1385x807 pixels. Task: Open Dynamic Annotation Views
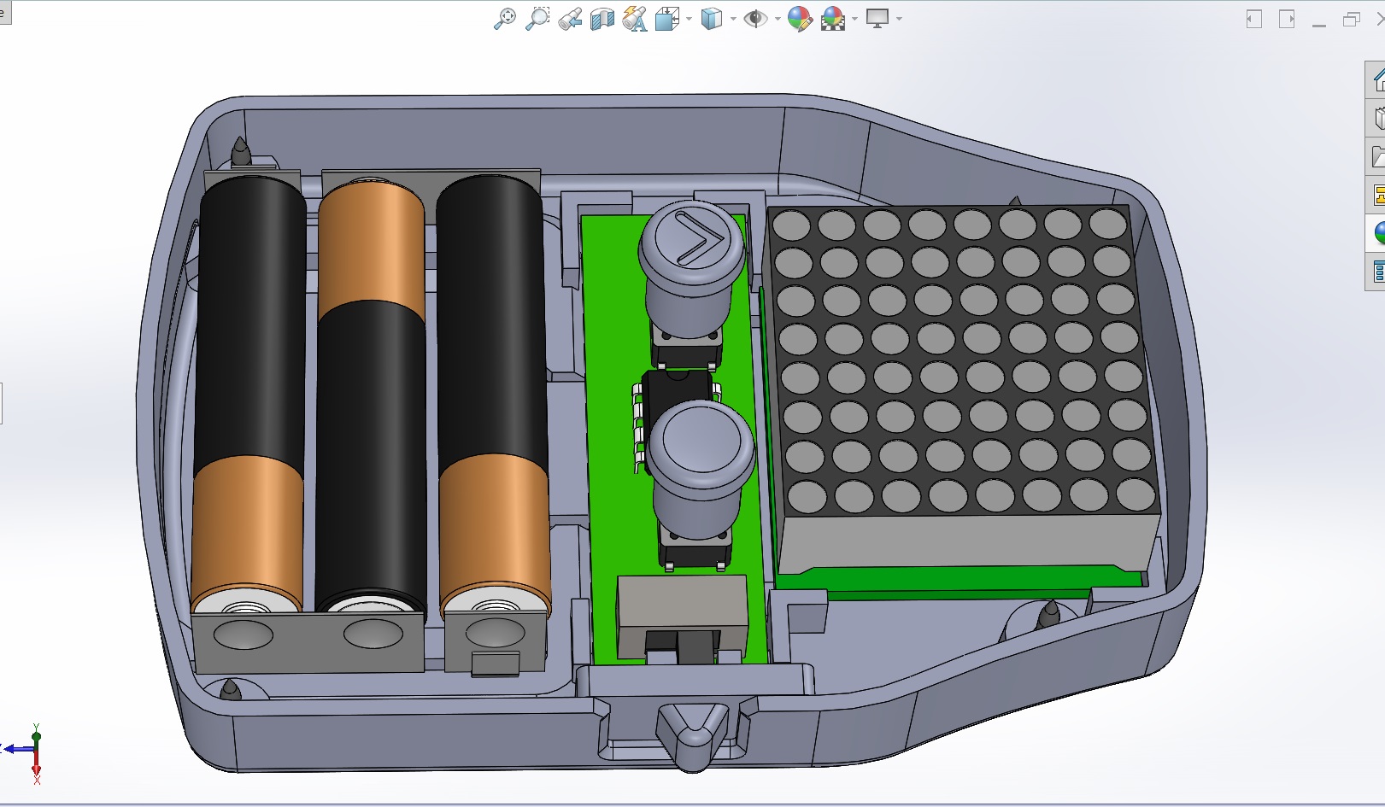click(x=635, y=19)
